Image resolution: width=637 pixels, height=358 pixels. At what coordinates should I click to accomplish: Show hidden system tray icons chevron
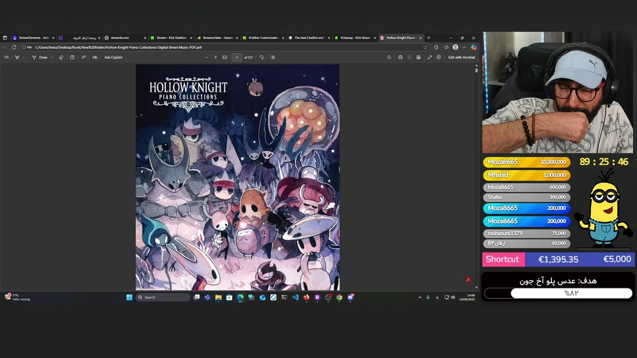(420, 297)
